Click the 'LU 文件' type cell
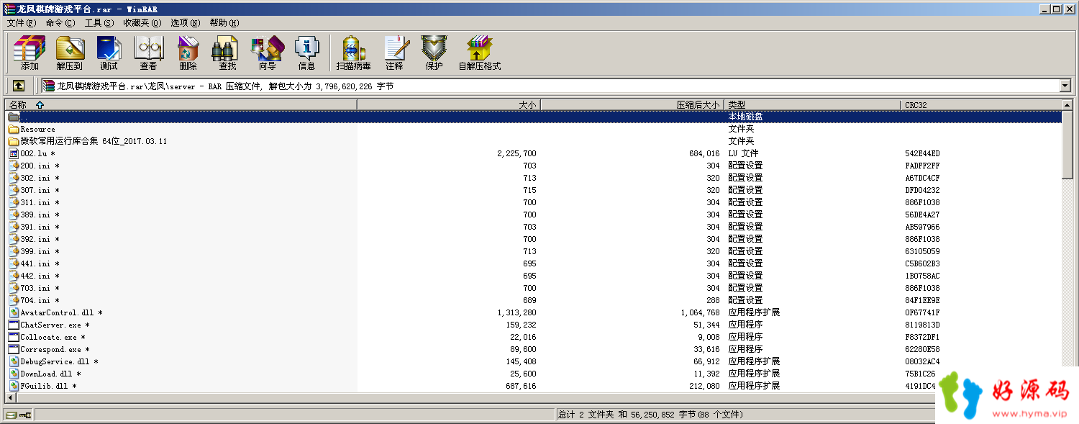The width and height of the screenshot is (1079, 424). point(743,153)
